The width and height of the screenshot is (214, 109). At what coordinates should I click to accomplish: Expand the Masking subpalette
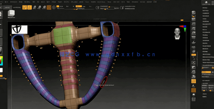pos(205,35)
